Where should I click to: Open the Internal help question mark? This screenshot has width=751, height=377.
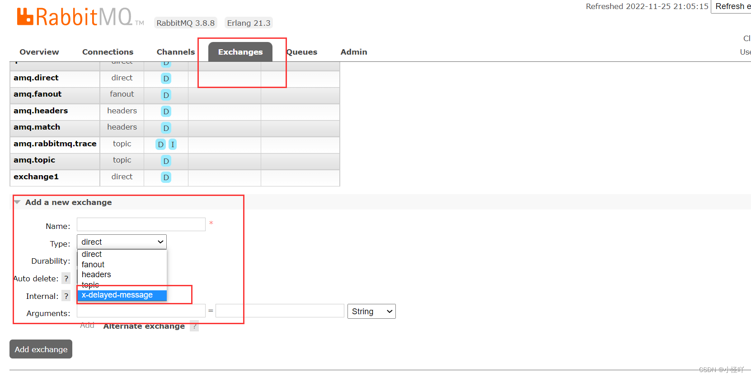(66, 296)
